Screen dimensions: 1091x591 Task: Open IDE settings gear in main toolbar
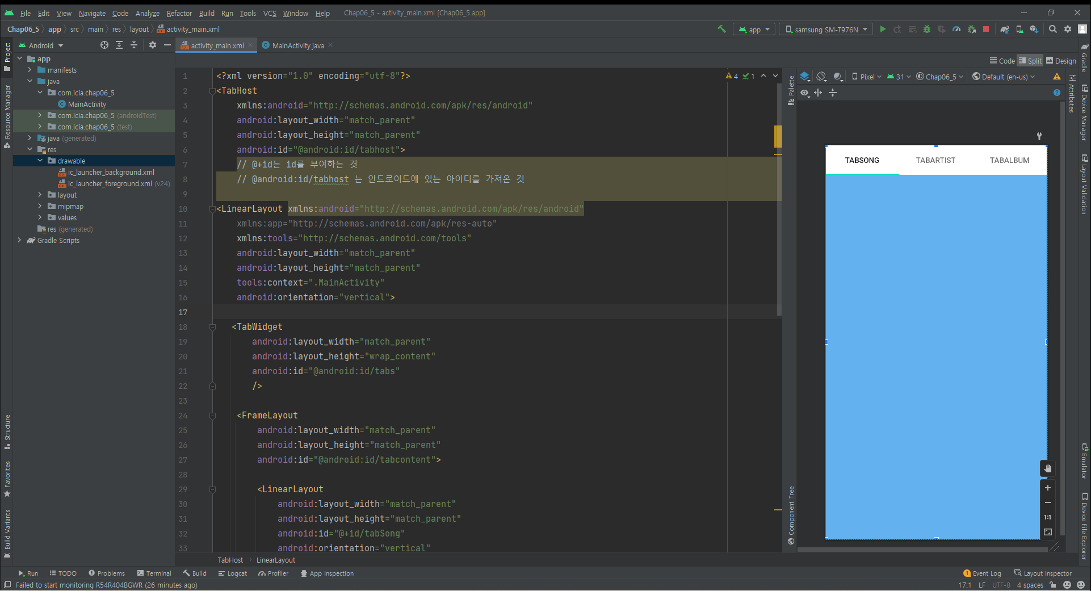click(x=1068, y=29)
